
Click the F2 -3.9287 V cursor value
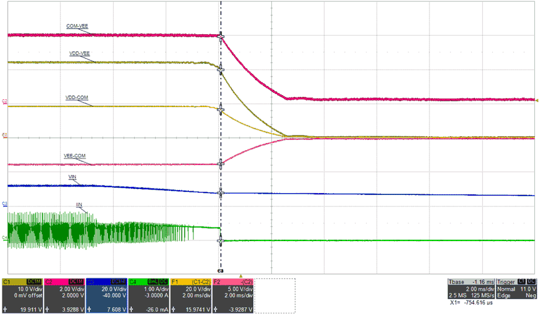tap(240, 310)
